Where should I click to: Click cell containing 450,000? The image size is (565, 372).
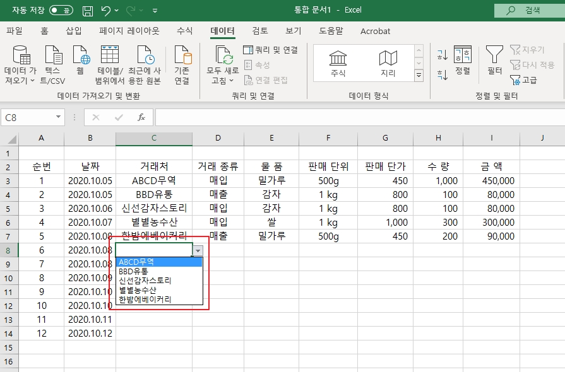[x=492, y=180]
